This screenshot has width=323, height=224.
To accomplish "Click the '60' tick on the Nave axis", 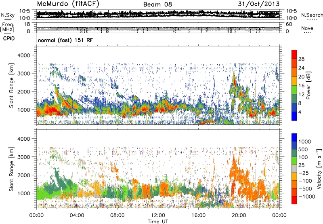I will pos(289,24).
